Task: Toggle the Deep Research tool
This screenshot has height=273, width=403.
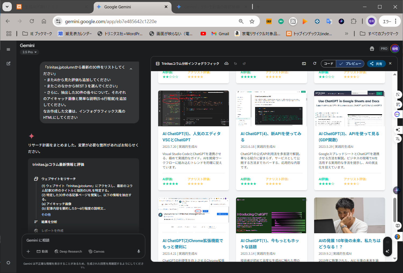Action: pos(68,252)
